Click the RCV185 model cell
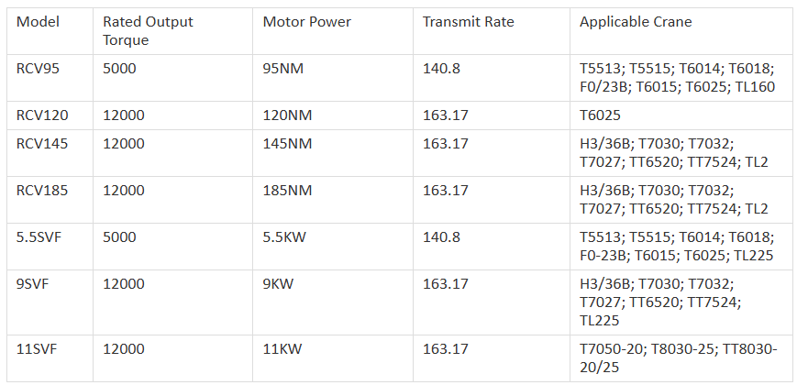This screenshot has height=385, width=797. pyautogui.click(x=50, y=200)
